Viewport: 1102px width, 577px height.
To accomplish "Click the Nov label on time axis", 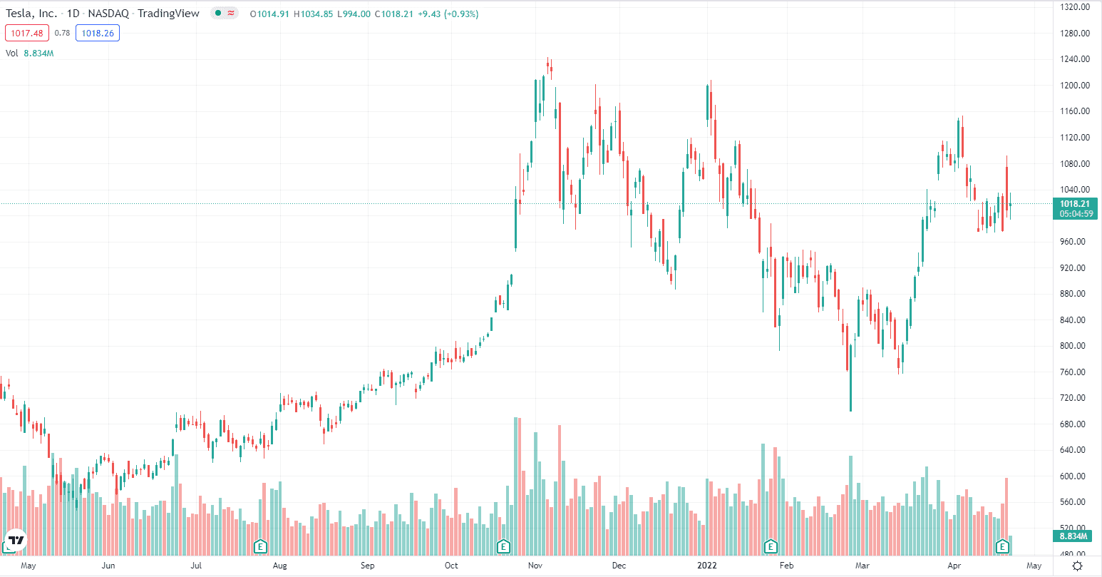I will point(535,566).
